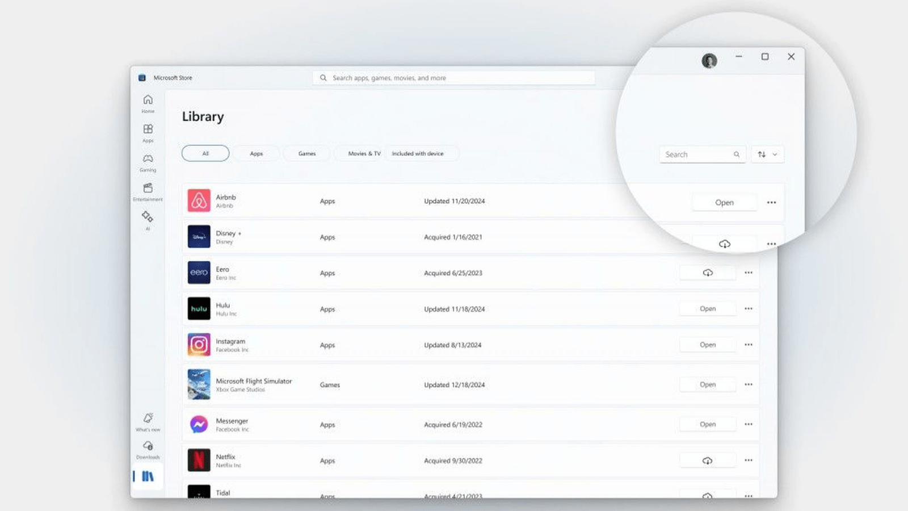Select the Games filter tab
Viewport: 908px width, 511px height.
(x=307, y=153)
